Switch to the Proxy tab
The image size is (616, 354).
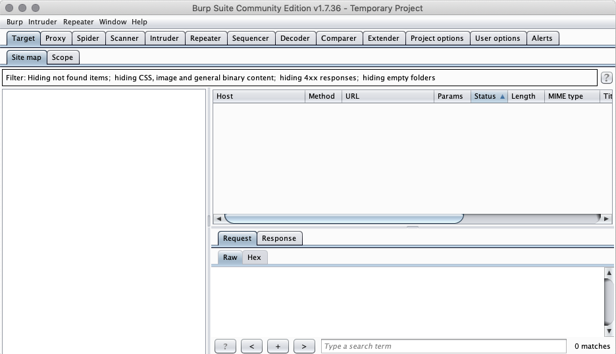pyautogui.click(x=55, y=38)
